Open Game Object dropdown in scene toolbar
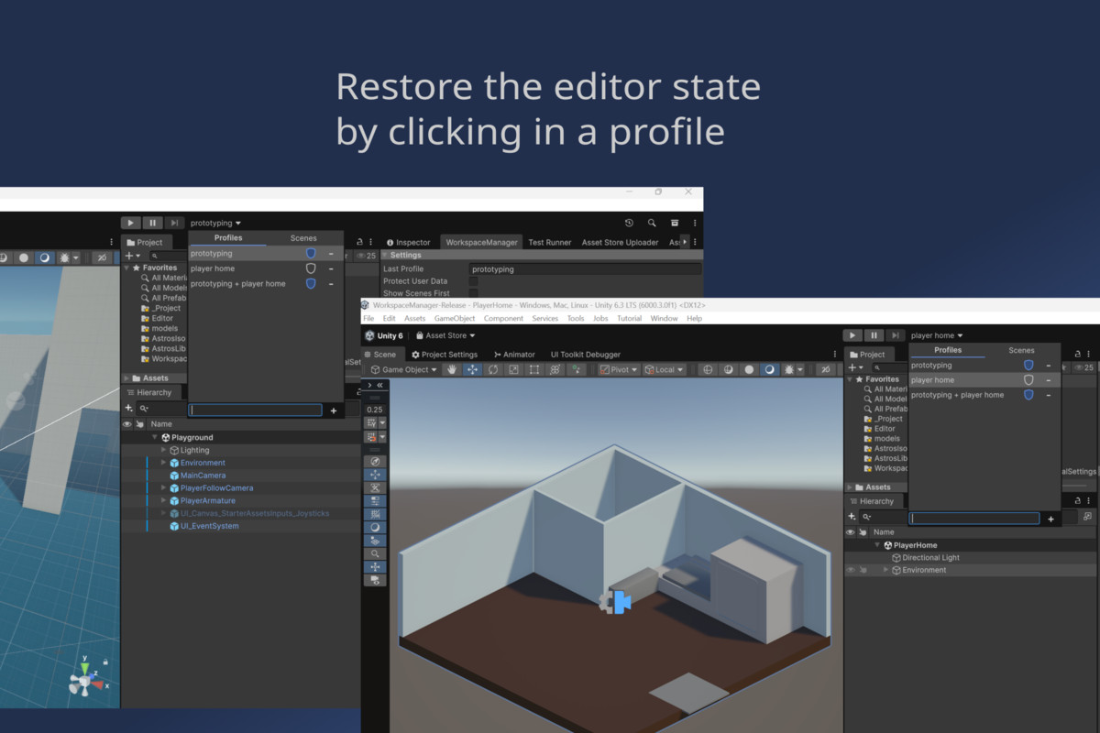 [x=402, y=369]
